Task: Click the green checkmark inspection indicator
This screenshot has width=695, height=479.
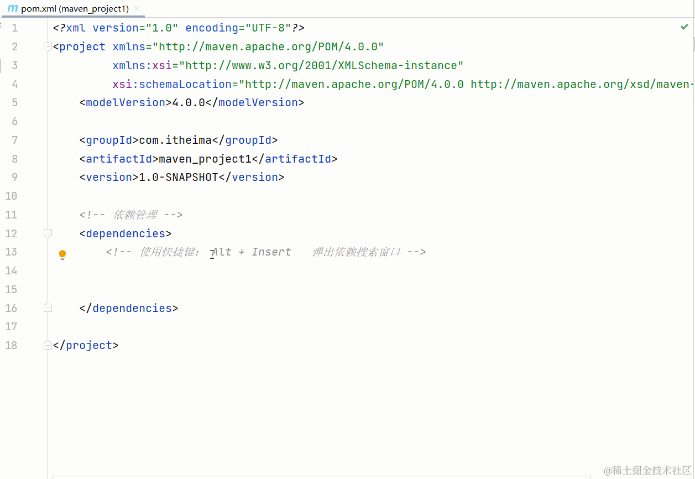Action: (684, 27)
